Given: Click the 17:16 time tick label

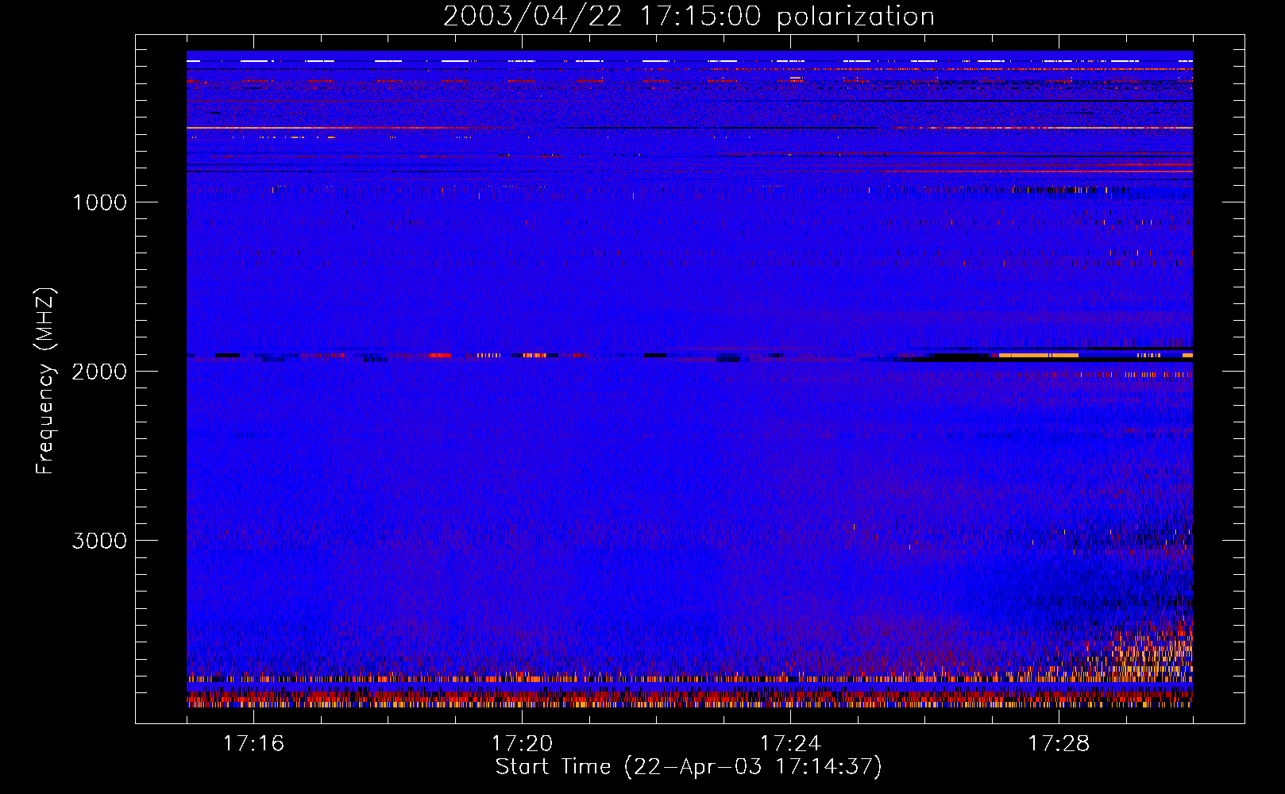Looking at the screenshot, I should click(x=253, y=743).
